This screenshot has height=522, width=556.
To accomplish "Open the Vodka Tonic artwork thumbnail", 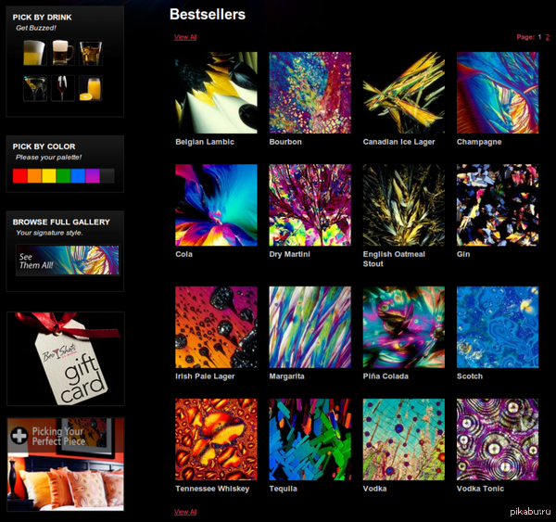I will (x=497, y=439).
